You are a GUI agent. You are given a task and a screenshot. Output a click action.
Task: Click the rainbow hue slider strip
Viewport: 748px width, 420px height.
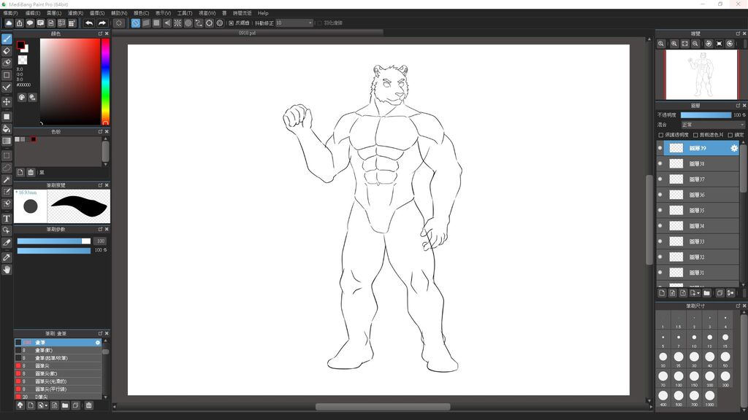[x=105, y=80]
